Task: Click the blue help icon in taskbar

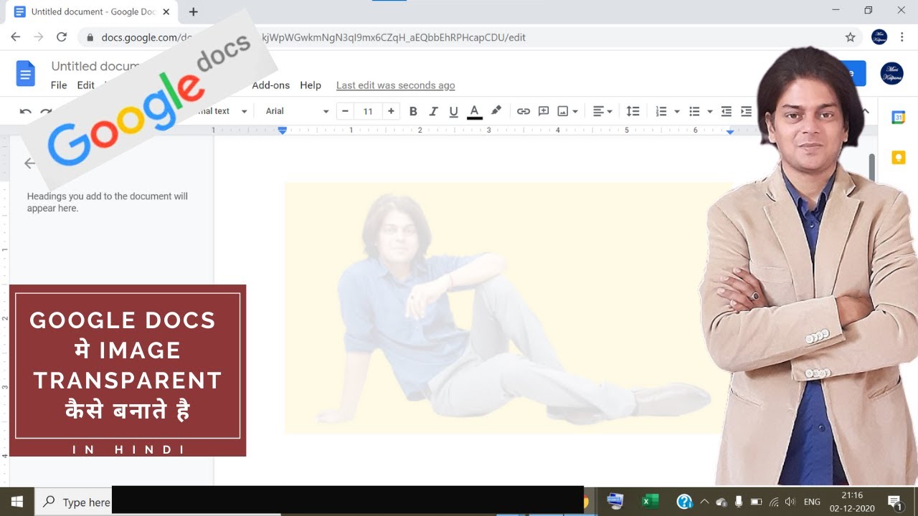Action: [x=685, y=502]
